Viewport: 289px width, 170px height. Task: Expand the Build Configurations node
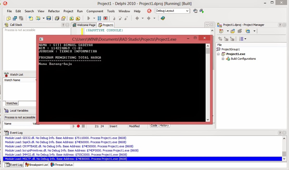223,59
